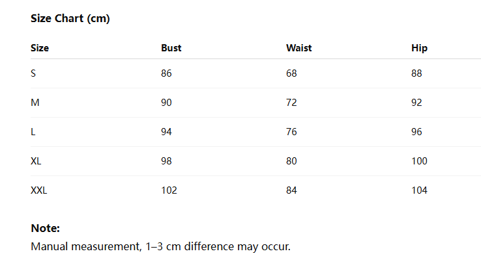Viewport: 481px width, 258px height.
Task: Select hip value 104 for size XXL
Action: point(419,190)
